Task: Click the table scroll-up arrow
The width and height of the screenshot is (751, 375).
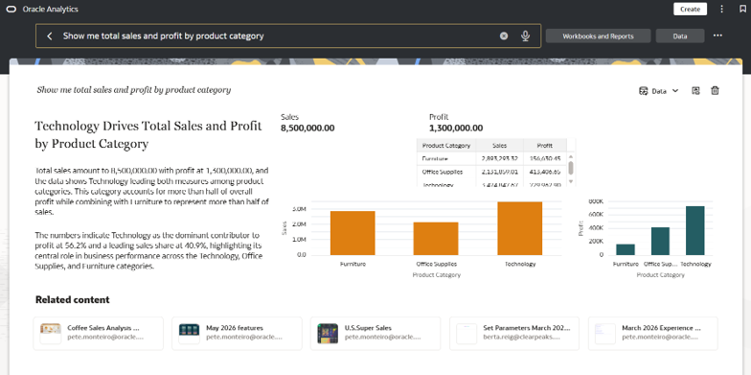Action: 571,155
